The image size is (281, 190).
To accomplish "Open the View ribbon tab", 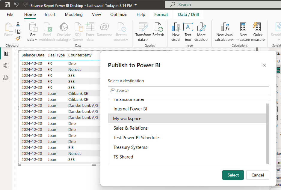I will (x=96, y=14).
